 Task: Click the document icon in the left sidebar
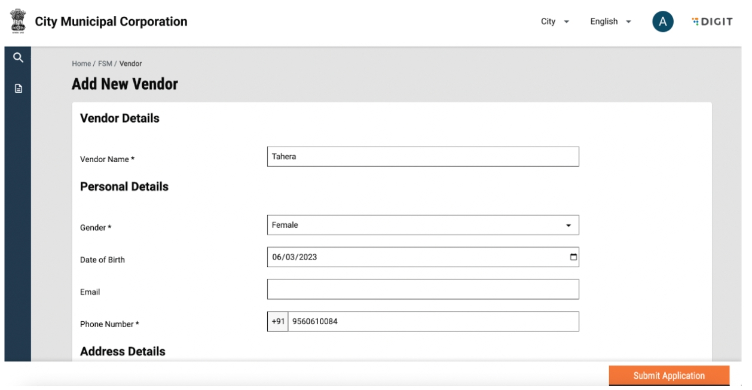[x=18, y=89]
